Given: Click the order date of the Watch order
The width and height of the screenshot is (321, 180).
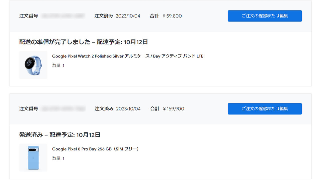Looking at the screenshot, I should [x=128, y=16].
